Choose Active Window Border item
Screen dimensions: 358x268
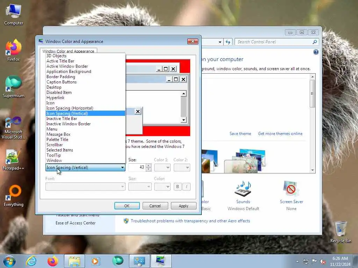pos(85,66)
